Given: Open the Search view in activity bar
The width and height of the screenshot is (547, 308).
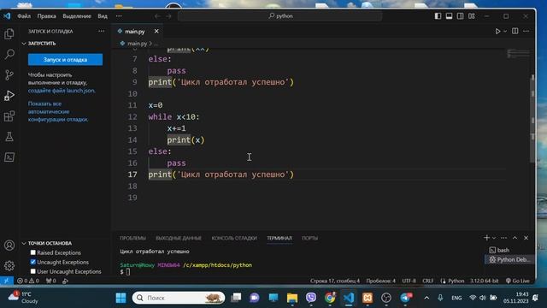Looking at the screenshot, I should coord(9,54).
